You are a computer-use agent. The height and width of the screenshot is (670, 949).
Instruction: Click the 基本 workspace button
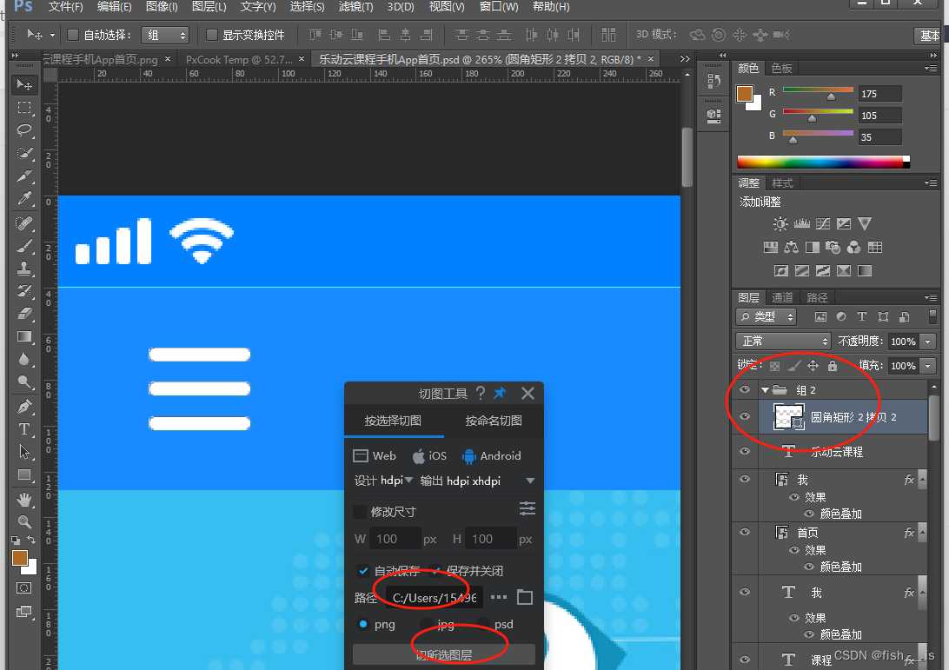point(930,36)
